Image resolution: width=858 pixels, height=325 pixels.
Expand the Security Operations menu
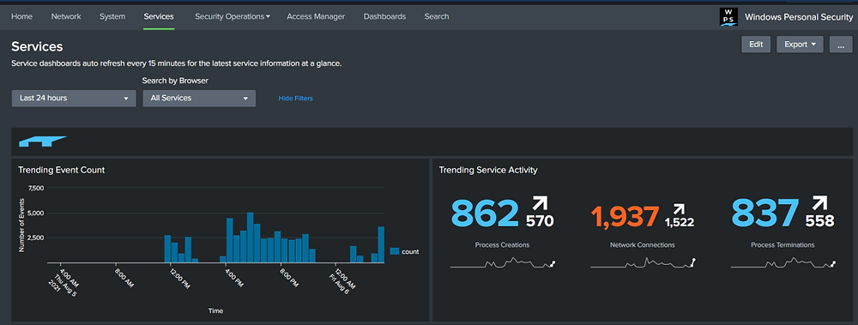pos(233,16)
